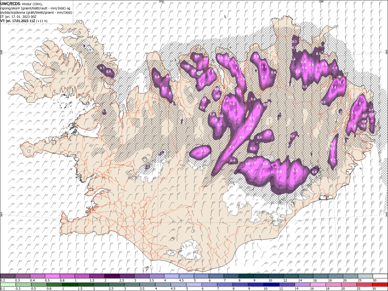Click the '0.2' label under the upper legend
Viewport: 388px width, 291px height.
click(2, 280)
